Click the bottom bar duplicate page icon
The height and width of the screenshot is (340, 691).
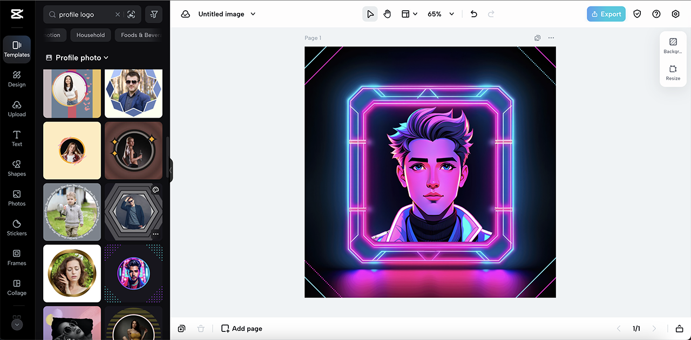click(182, 329)
